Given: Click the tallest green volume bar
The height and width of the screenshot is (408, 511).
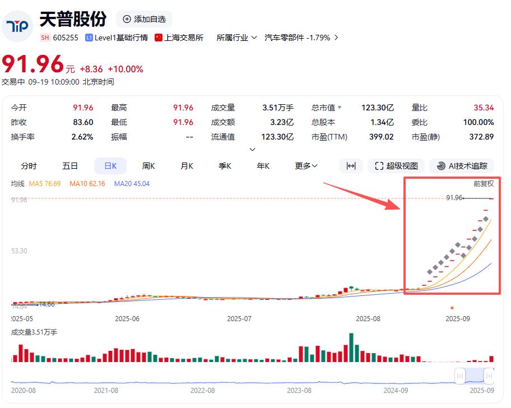Looking at the screenshot, I should (x=351, y=348).
